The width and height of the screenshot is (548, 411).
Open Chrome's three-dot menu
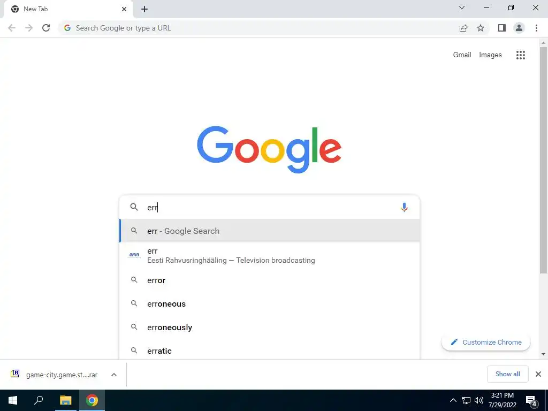click(536, 28)
